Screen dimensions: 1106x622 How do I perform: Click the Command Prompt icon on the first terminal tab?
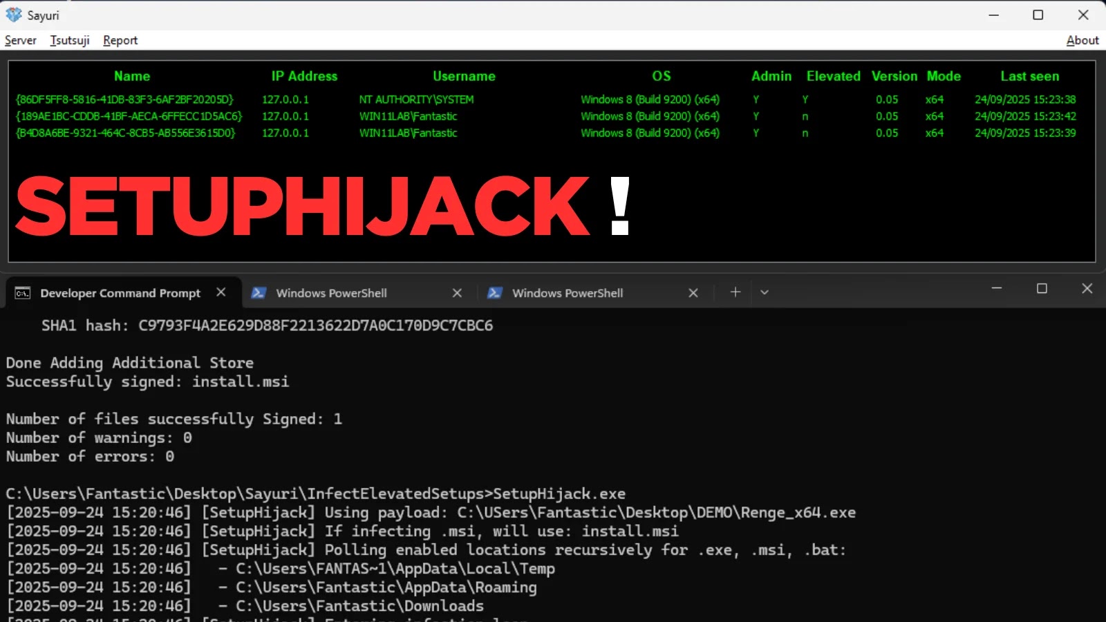(21, 293)
